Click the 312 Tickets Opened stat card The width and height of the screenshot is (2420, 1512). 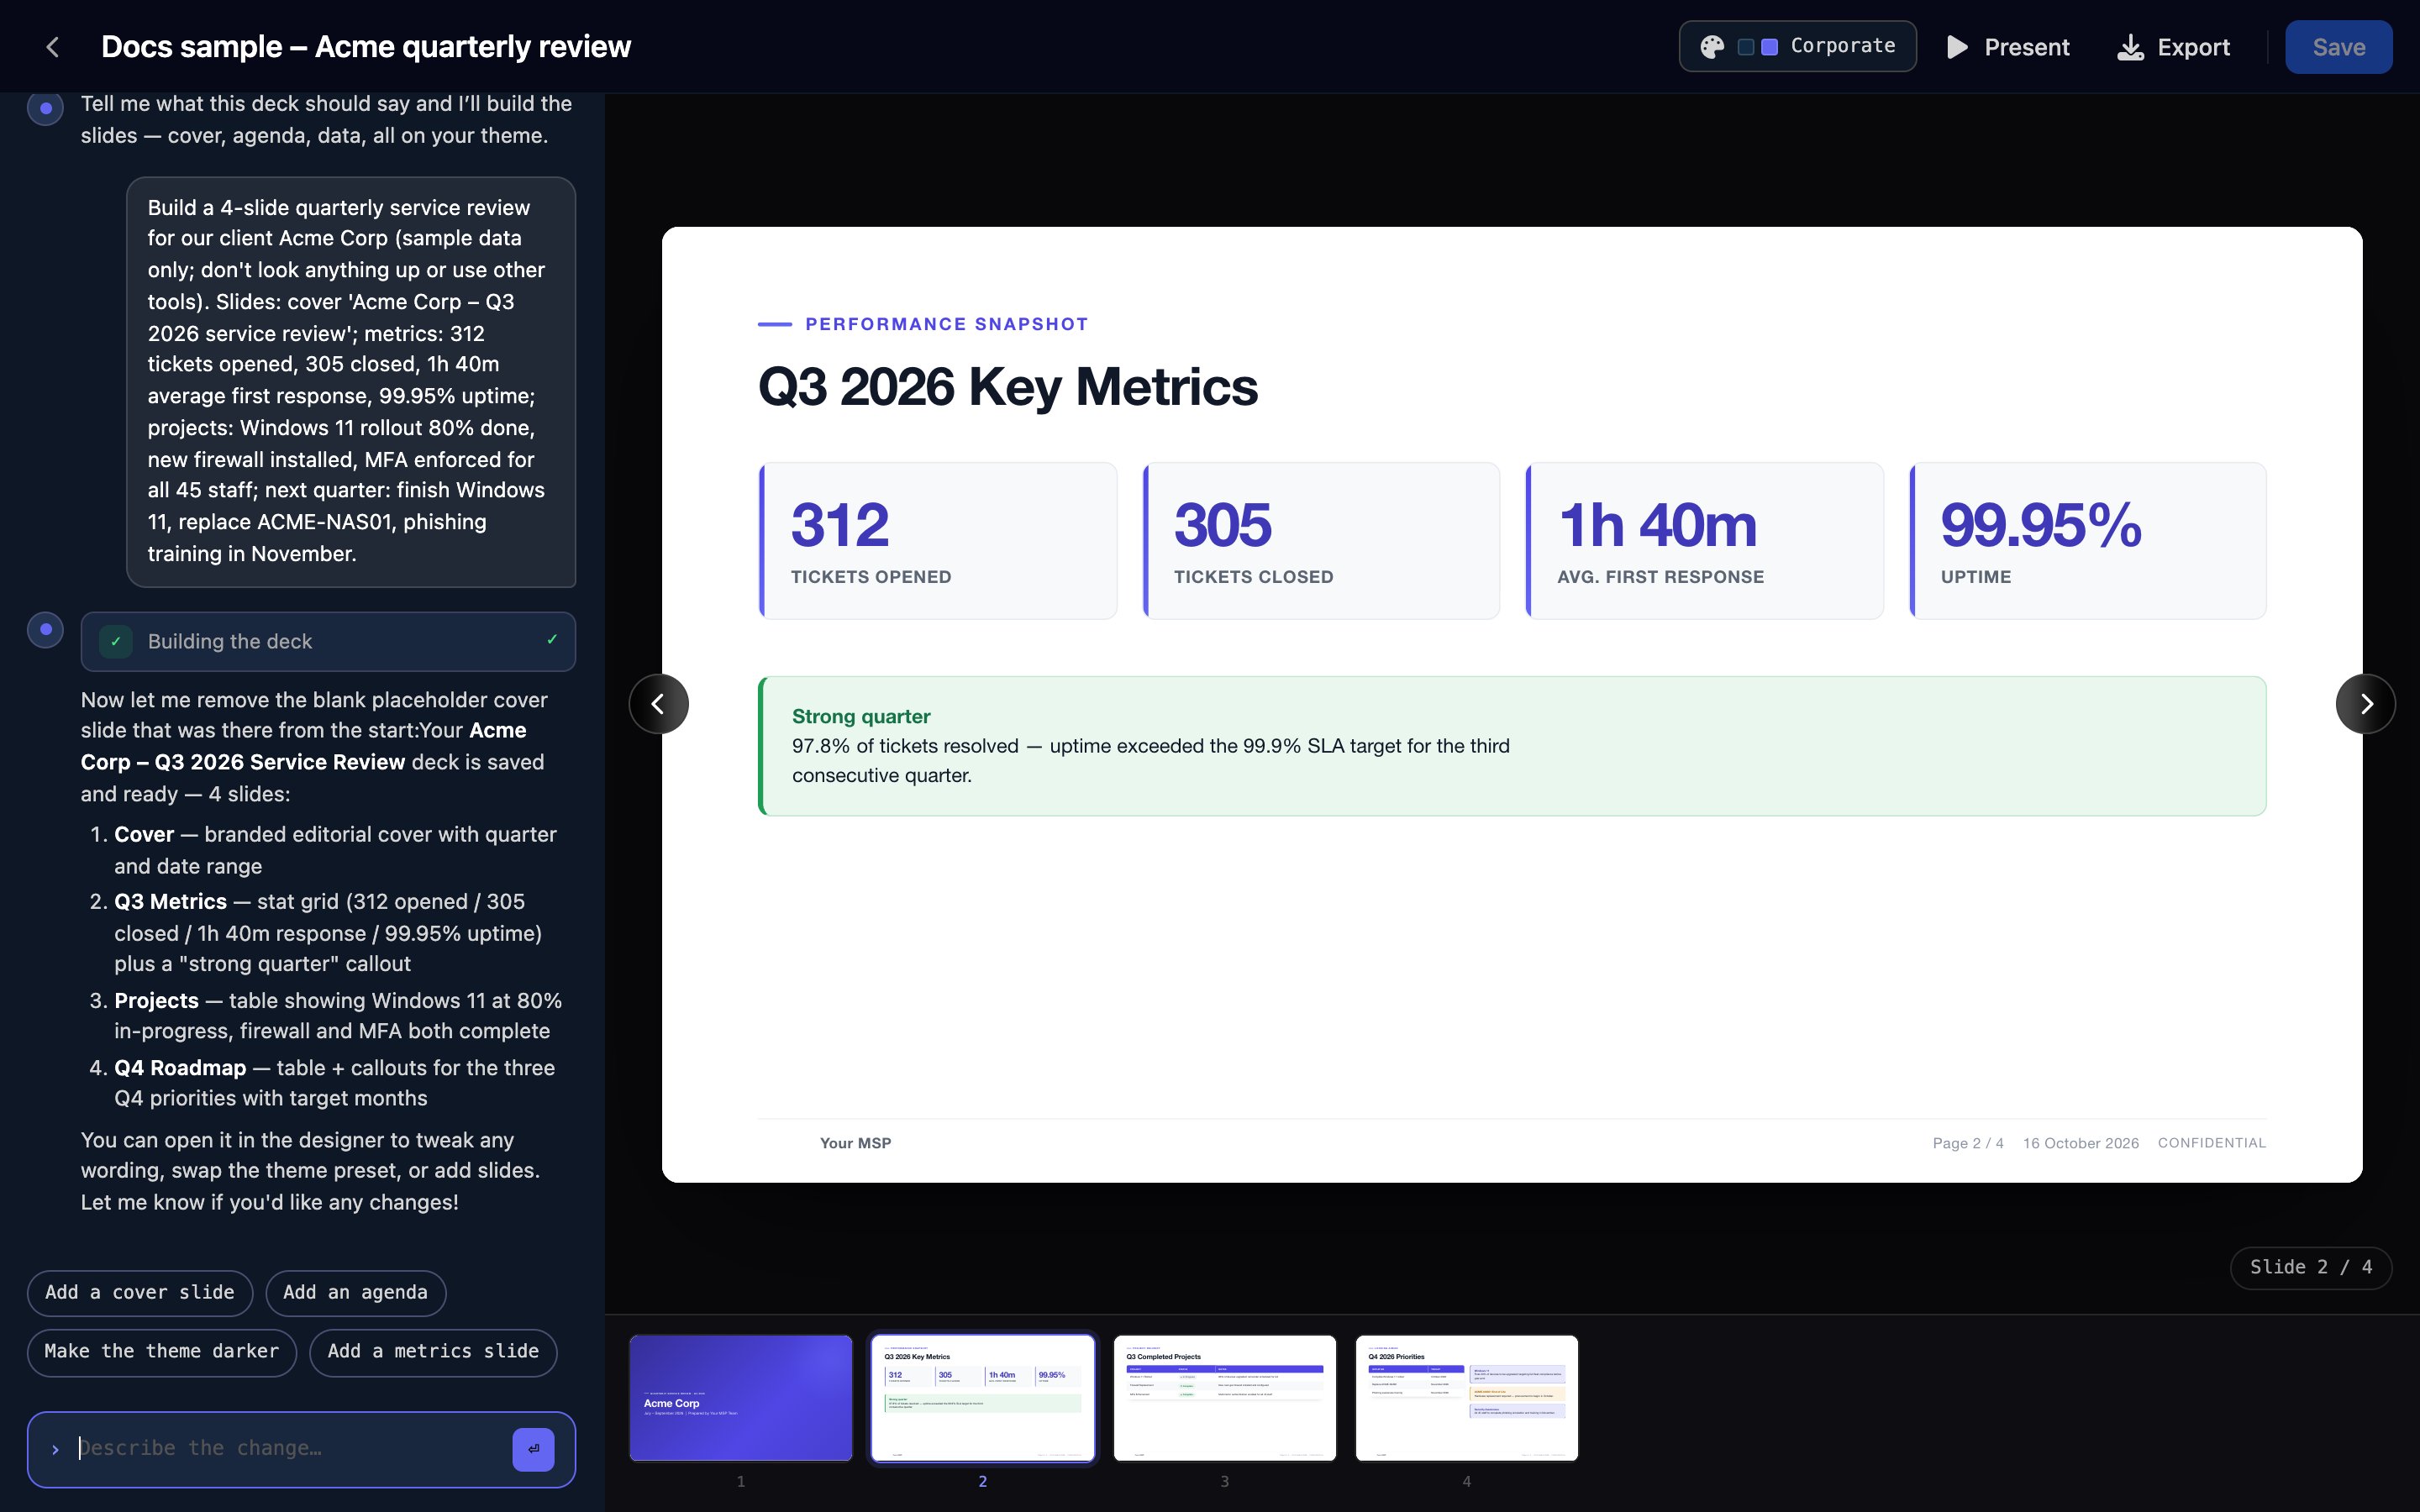tap(938, 541)
